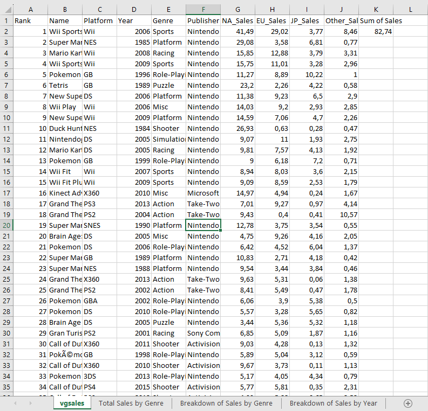Screen dimensions: 428x411
Task: Select column A header
Action: pyautogui.click(x=31, y=10)
